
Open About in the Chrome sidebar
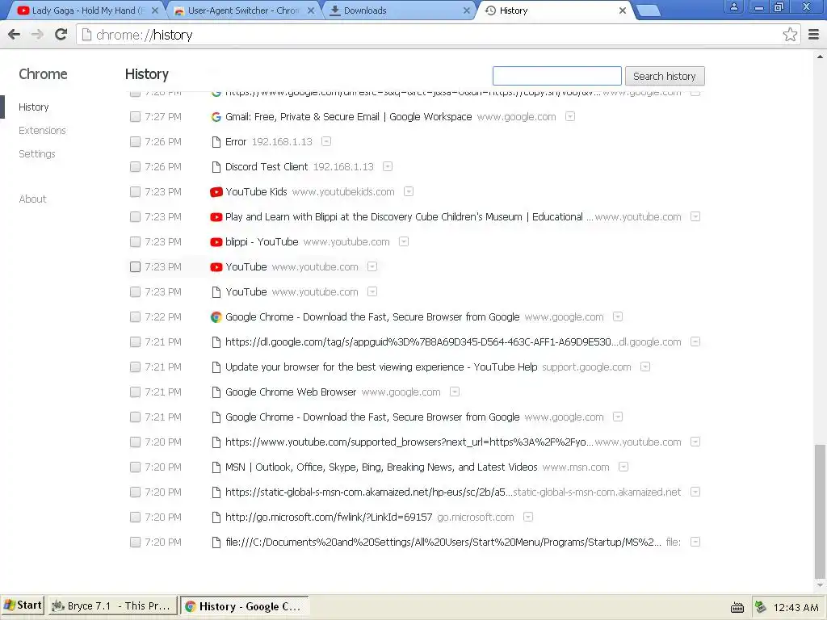click(x=32, y=199)
